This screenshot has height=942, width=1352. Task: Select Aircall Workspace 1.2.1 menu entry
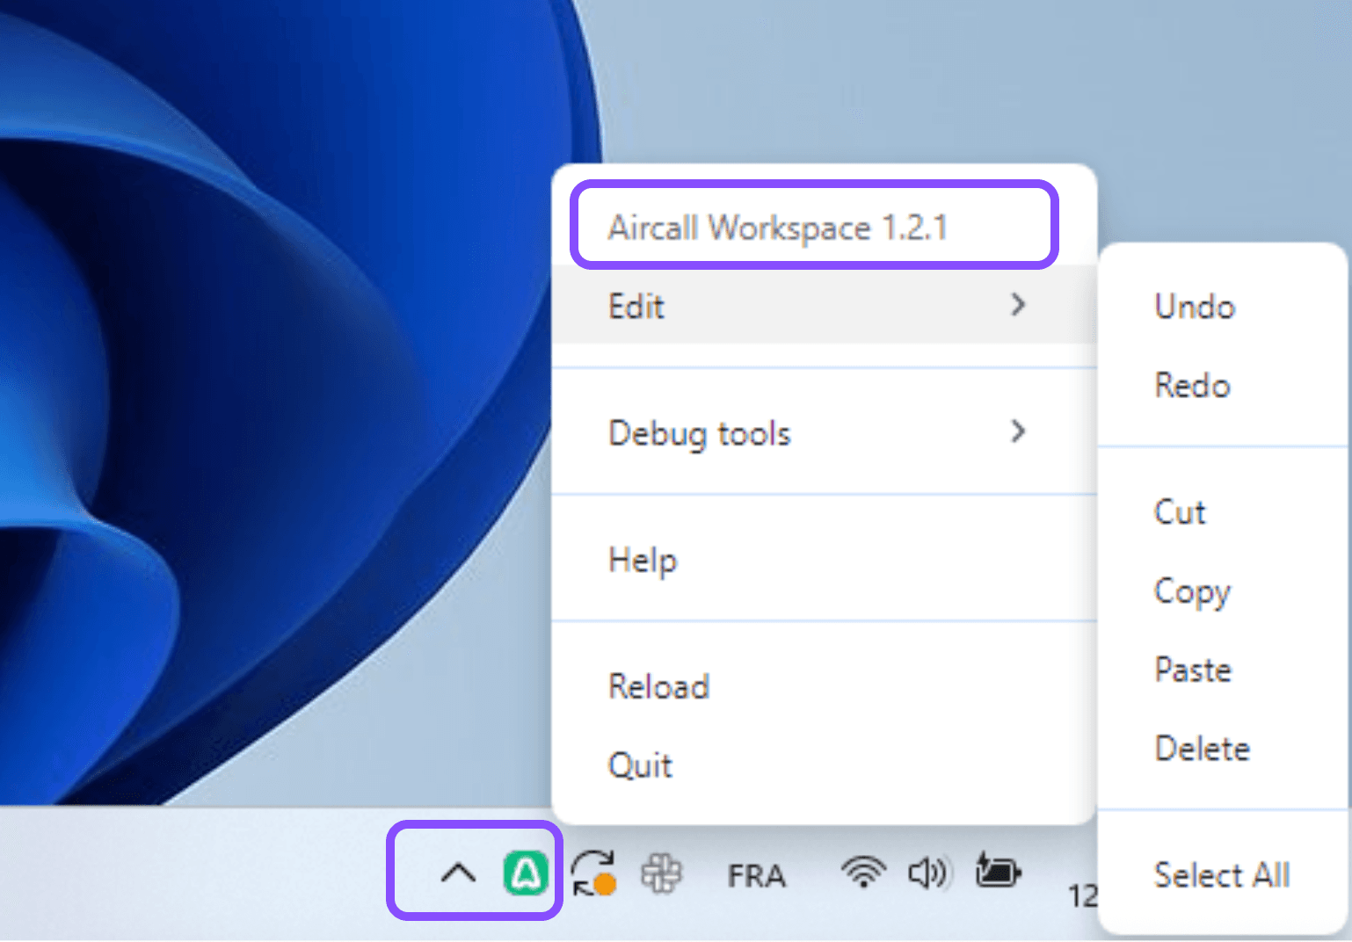pos(779,227)
